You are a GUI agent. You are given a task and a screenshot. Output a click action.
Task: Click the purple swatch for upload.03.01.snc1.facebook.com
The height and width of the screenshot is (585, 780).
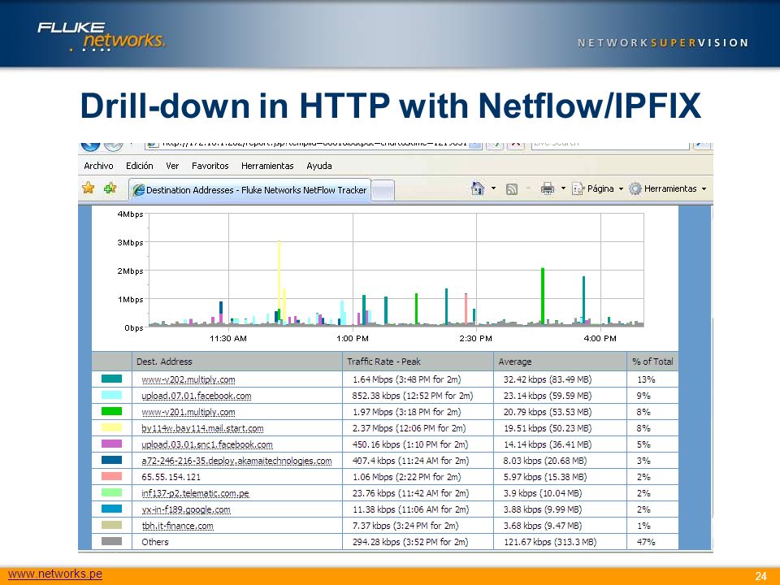pos(111,444)
